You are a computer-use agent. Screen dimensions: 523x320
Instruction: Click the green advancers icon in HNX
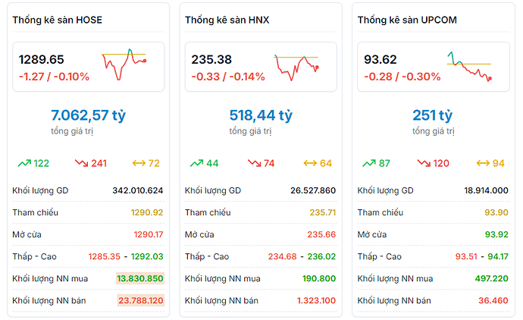[196, 163]
